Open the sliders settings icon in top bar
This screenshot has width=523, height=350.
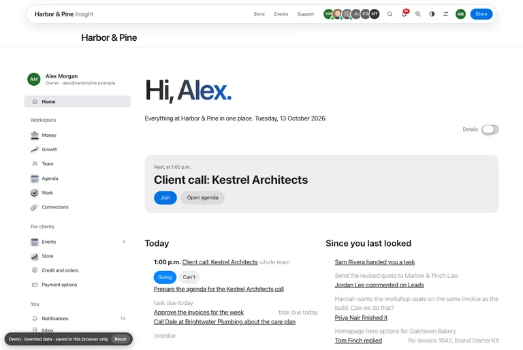point(445,14)
